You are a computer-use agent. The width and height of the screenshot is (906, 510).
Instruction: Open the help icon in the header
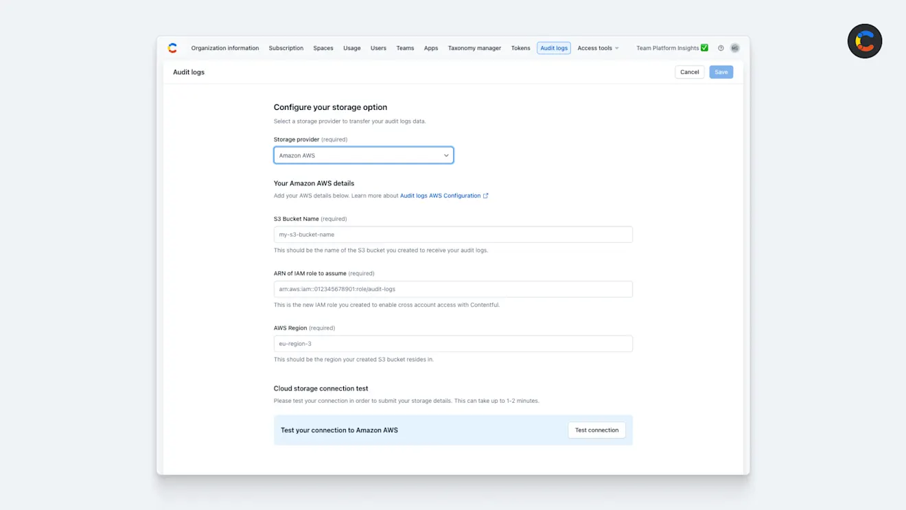720,47
